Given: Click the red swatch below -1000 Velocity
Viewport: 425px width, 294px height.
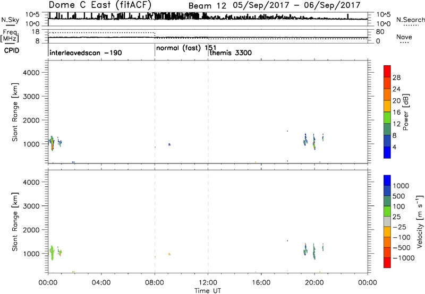Looking at the screenshot, I should click(387, 263).
